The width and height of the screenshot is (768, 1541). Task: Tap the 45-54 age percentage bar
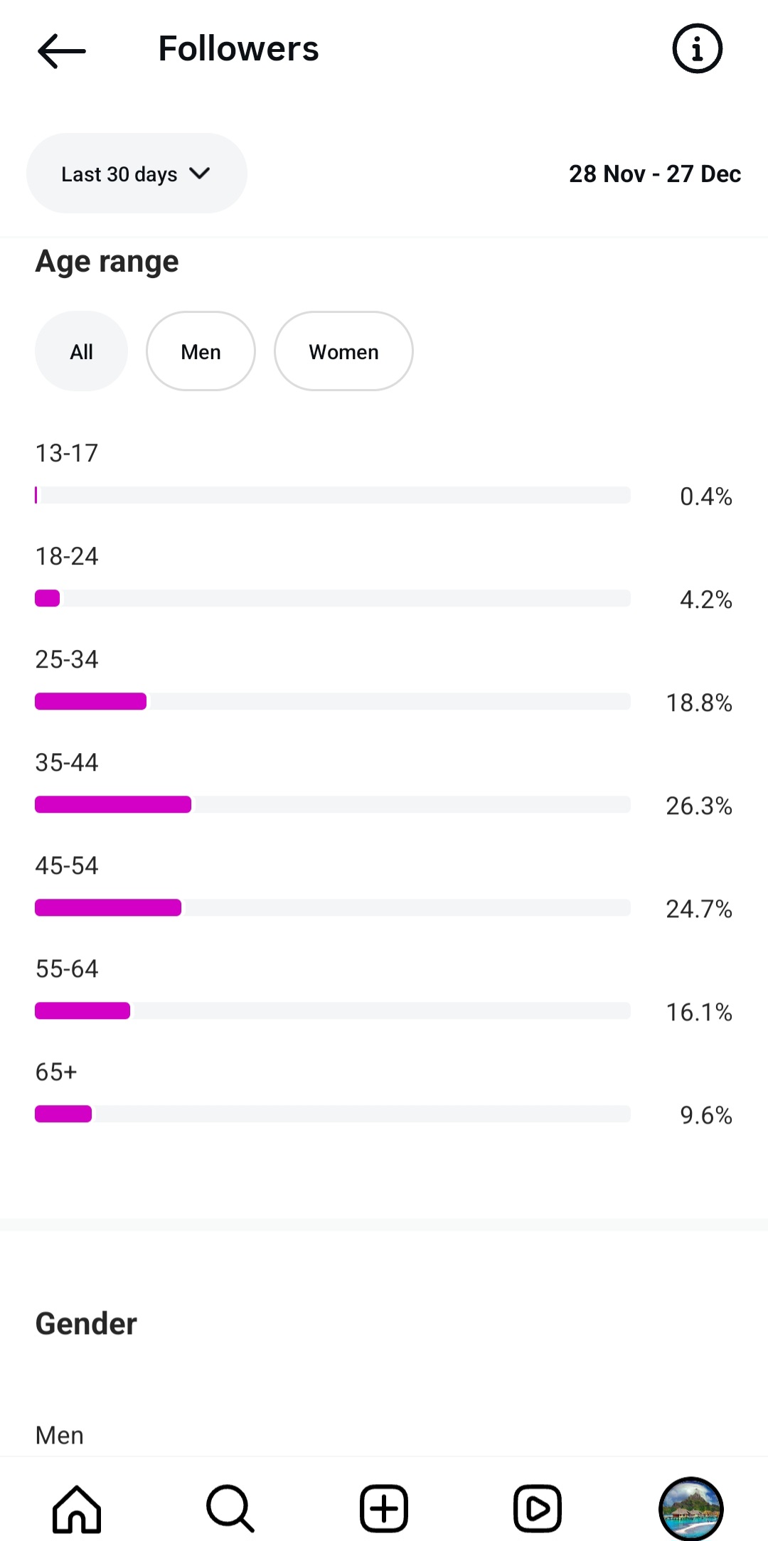pyautogui.click(x=333, y=907)
